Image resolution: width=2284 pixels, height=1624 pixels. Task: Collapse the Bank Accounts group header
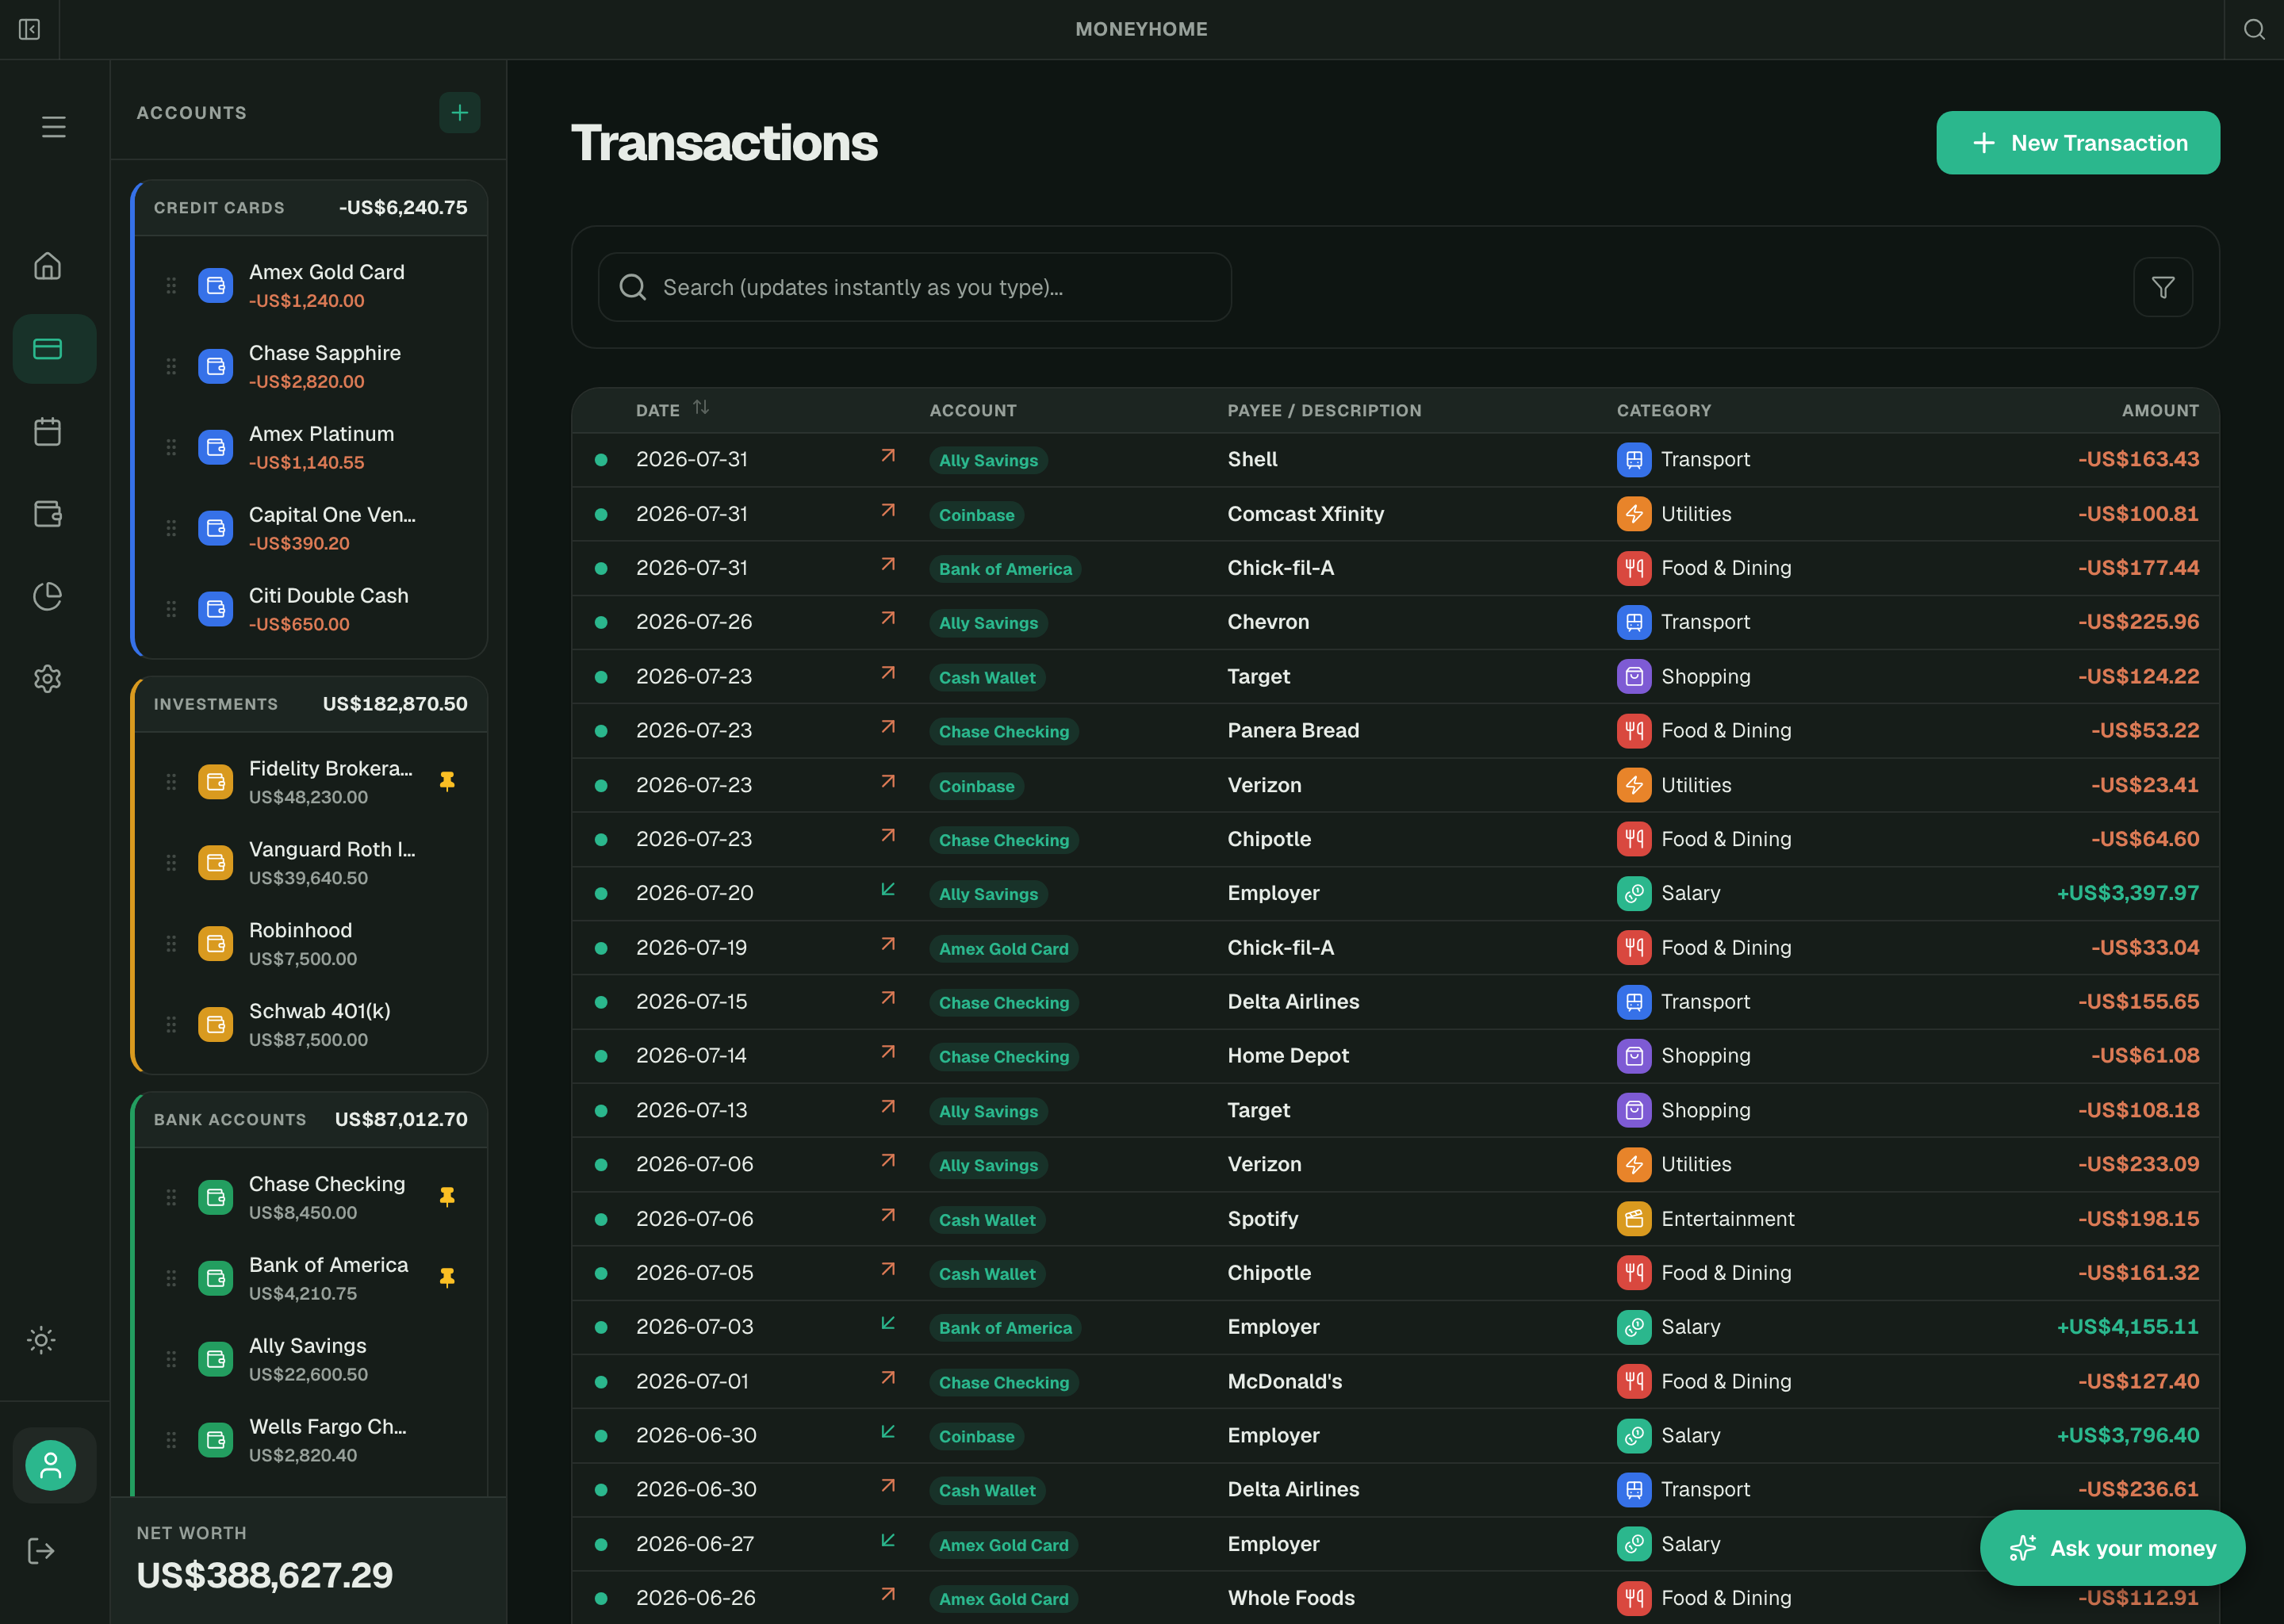pyautogui.click(x=310, y=1120)
